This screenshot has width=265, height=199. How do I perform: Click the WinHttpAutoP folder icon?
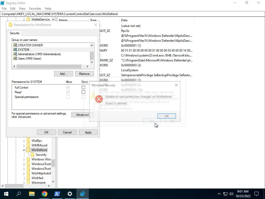(x=28, y=173)
